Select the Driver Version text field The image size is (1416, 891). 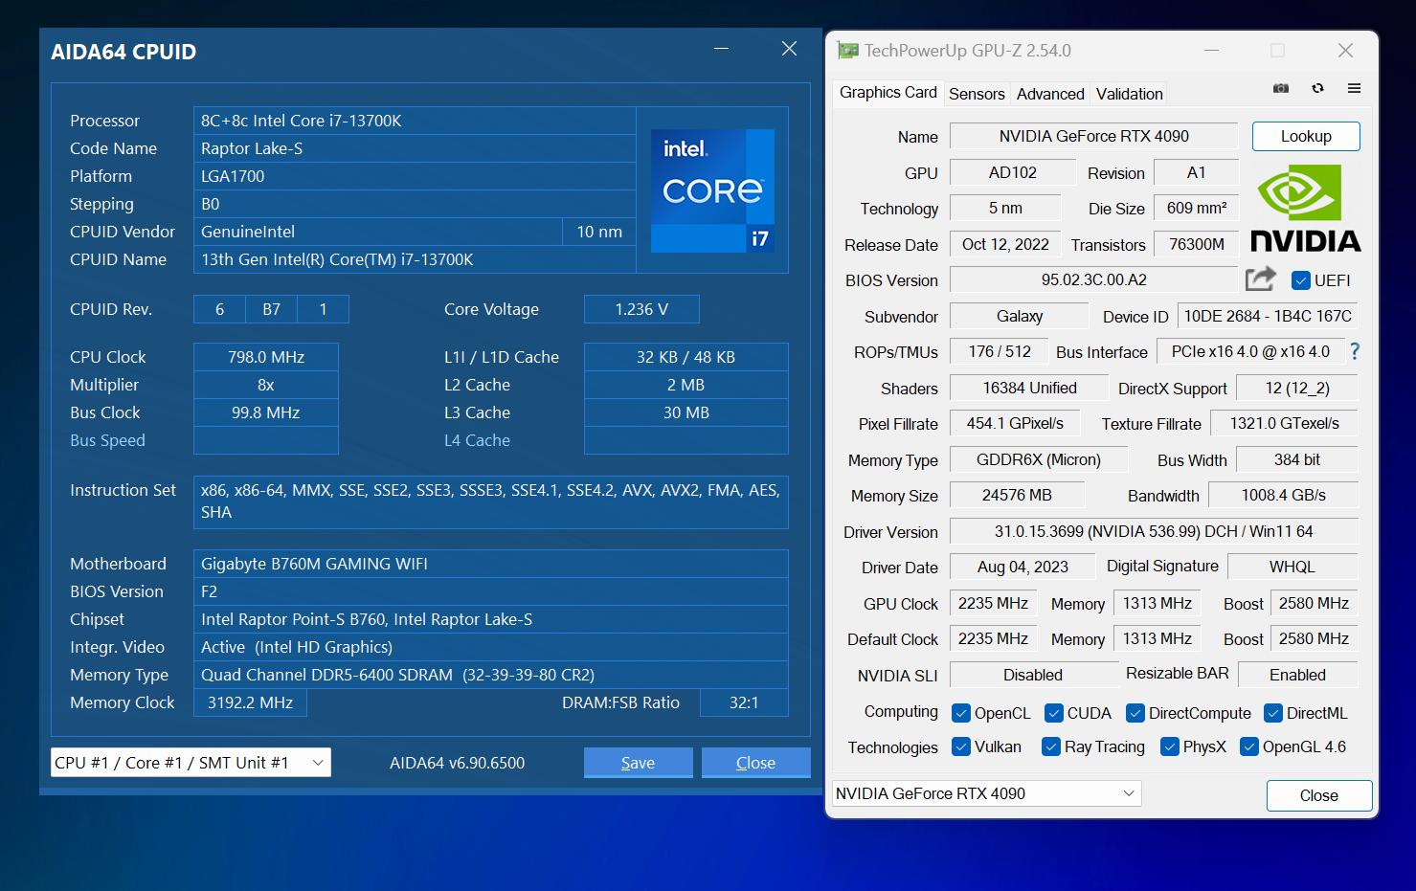tap(1153, 531)
